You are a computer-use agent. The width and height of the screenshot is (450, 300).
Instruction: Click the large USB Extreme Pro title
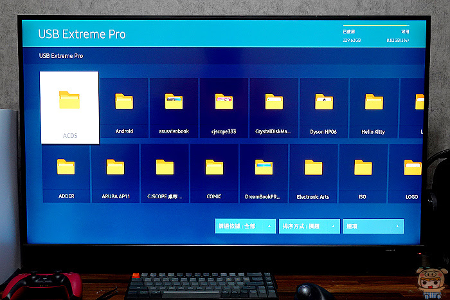point(82,34)
